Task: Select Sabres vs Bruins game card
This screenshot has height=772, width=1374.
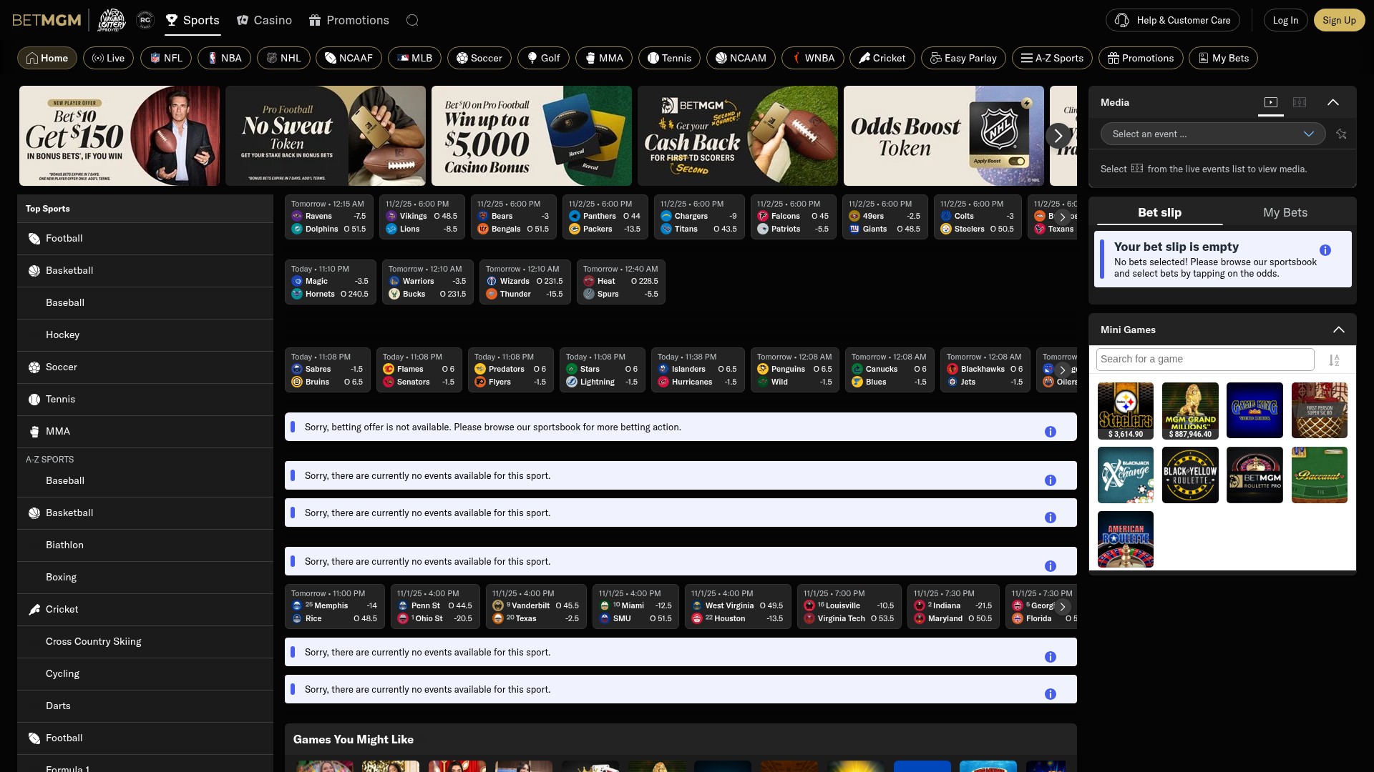Action: (x=327, y=370)
